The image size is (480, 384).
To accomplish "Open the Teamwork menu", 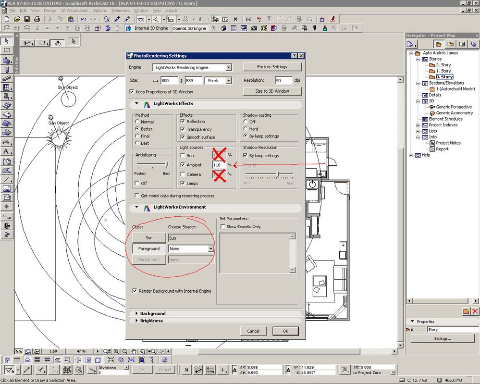I will (120, 11).
